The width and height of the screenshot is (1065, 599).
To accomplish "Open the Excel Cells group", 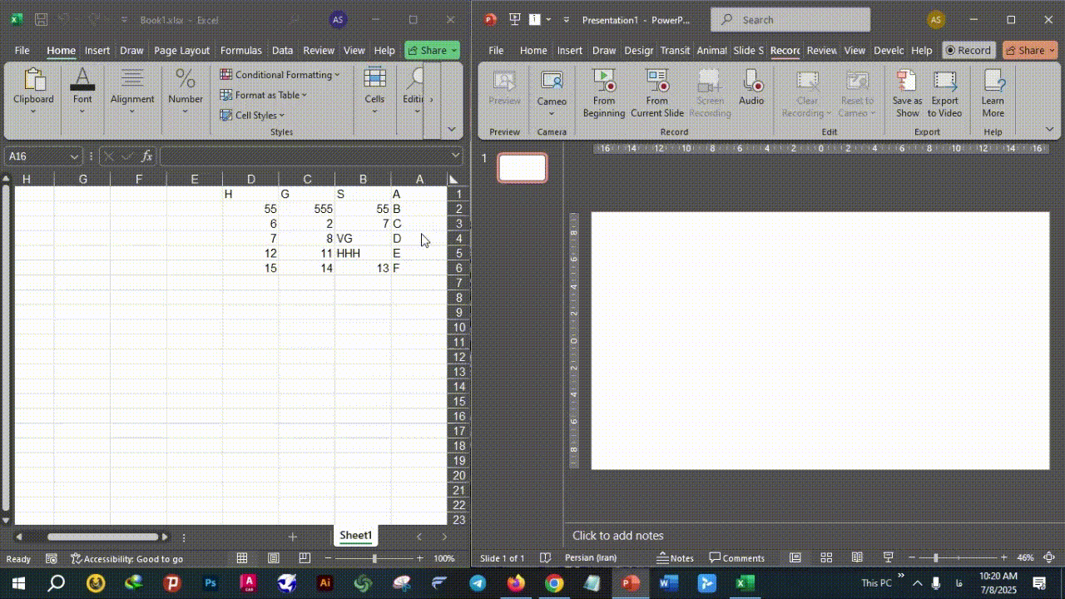I will click(374, 92).
